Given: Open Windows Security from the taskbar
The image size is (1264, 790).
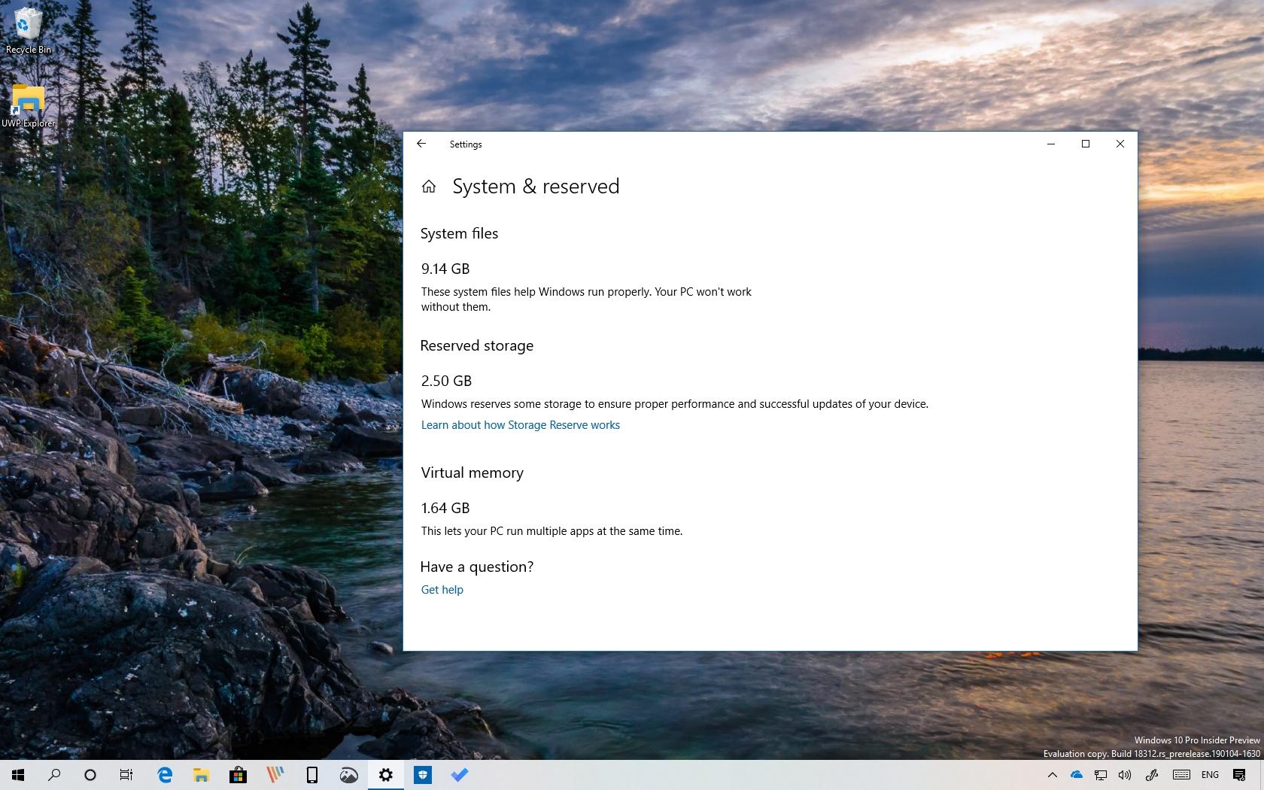Looking at the screenshot, I should coord(422,775).
